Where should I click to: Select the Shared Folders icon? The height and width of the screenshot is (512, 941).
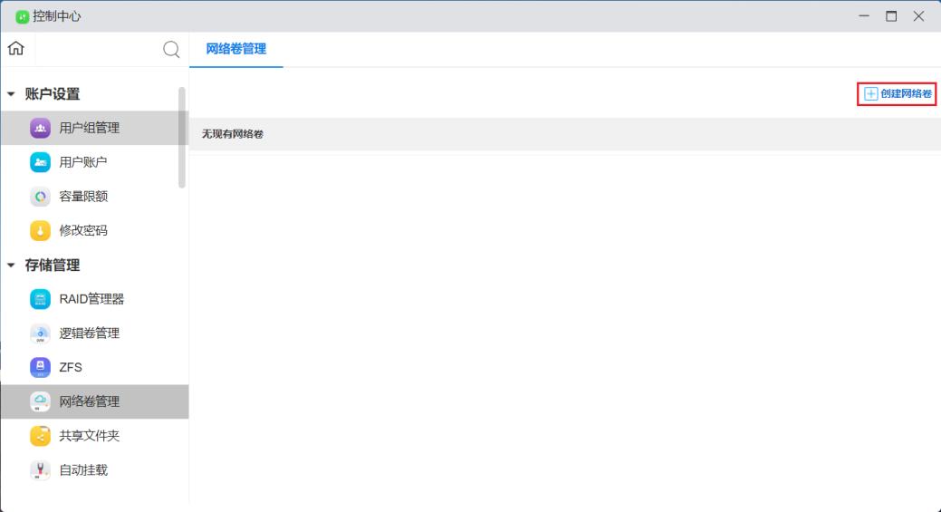[41, 436]
